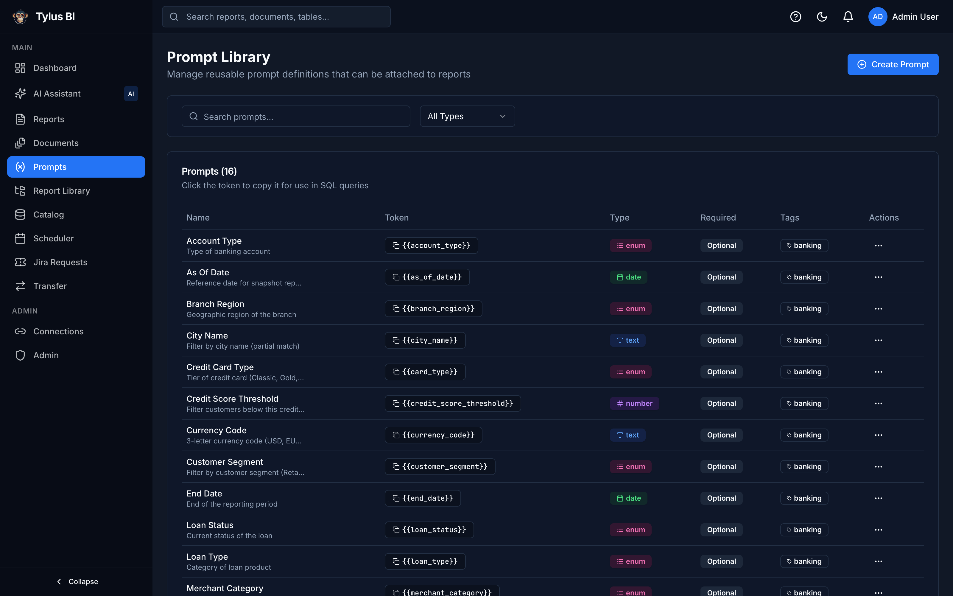Click the AD user avatar

pos(877,17)
